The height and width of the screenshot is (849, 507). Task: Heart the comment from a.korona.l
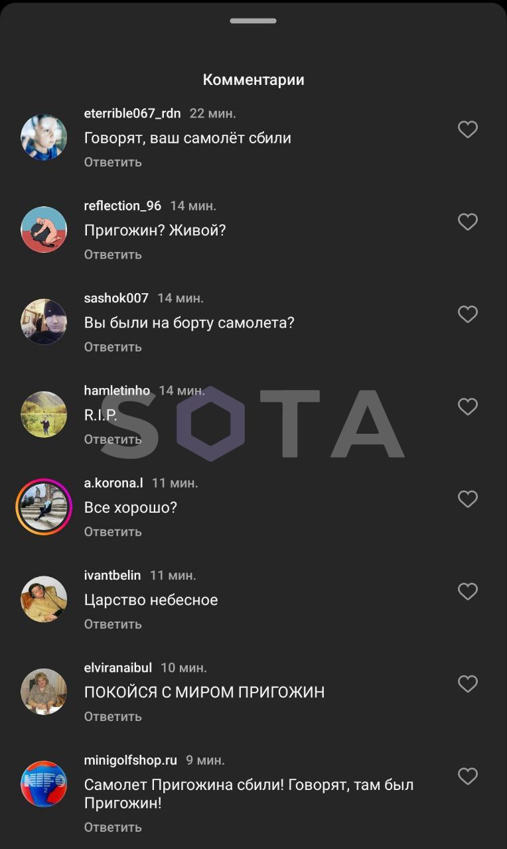(468, 499)
